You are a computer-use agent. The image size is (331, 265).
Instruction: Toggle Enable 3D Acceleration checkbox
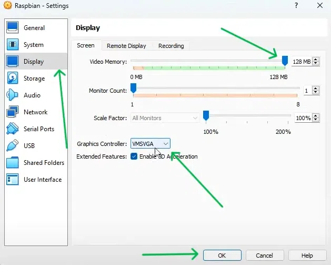pos(134,156)
